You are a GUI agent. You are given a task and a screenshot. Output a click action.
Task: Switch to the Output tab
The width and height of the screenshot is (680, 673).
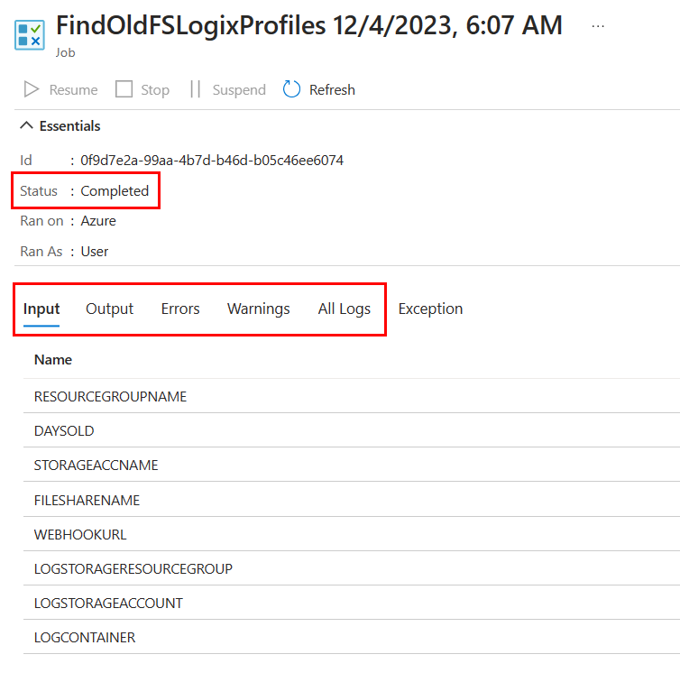(109, 309)
